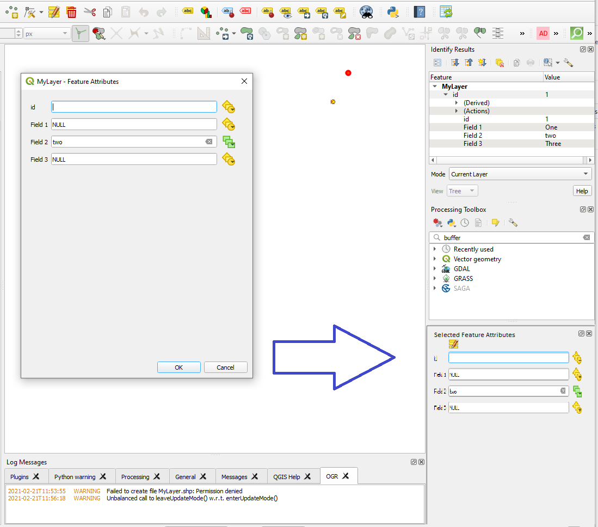Click Cancel in the Feature Attributes dialog
This screenshot has height=527, width=598.
tap(225, 367)
